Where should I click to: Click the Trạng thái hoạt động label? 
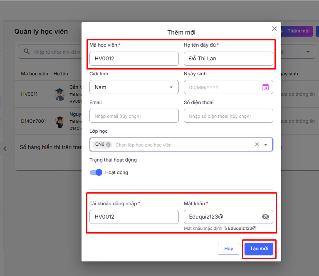(x=113, y=160)
